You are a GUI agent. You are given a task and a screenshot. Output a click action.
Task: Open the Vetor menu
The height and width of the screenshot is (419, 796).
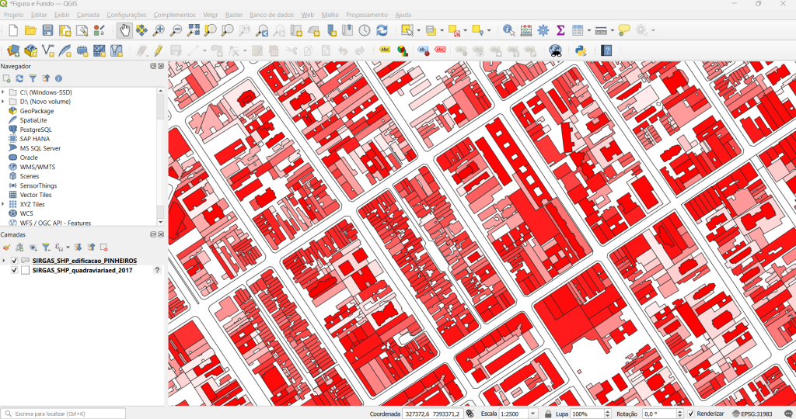coord(210,15)
